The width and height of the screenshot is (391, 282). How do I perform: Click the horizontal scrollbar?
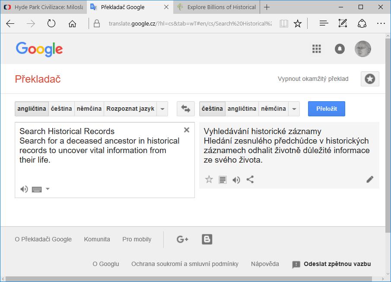coord(189,279)
